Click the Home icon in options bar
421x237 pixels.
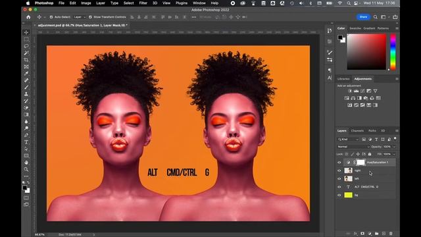click(x=28, y=17)
